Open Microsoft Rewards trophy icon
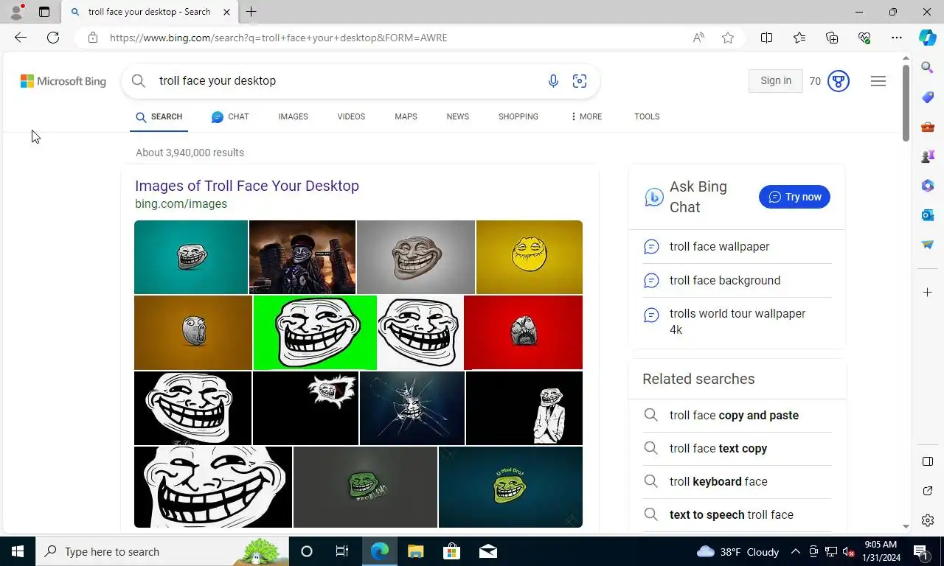The width and height of the screenshot is (944, 566). 839,81
